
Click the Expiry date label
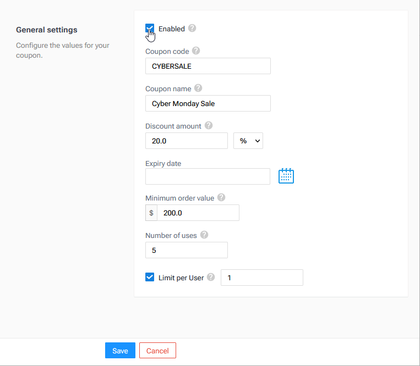[163, 164]
